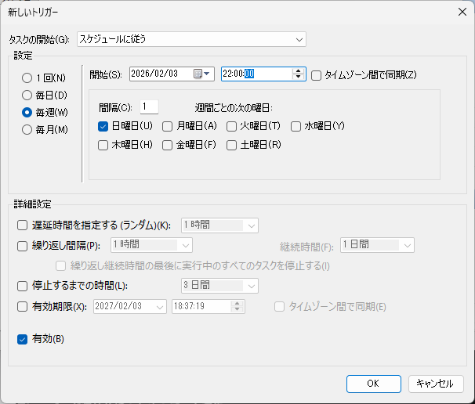Toggle the 繰り返し間隔 checkbox

[x=22, y=246]
